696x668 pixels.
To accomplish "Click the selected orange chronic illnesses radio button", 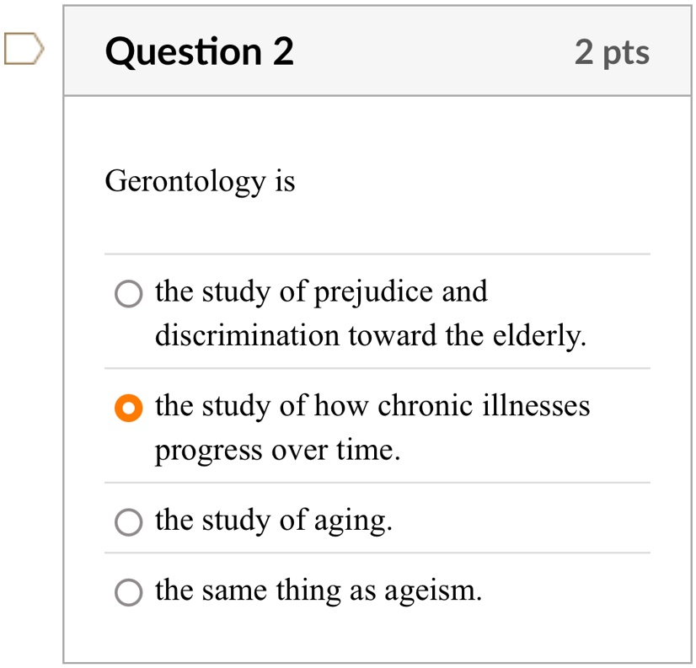I will [x=129, y=408].
